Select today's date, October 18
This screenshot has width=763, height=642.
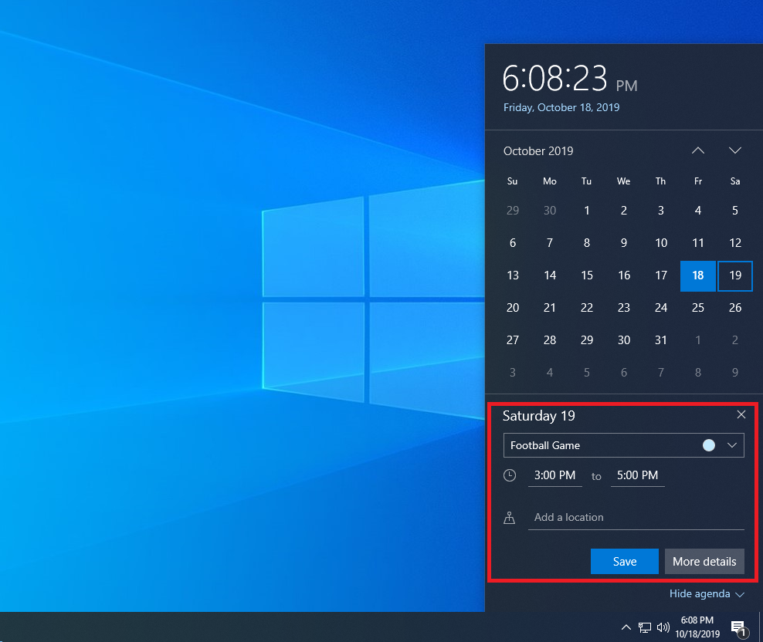click(x=698, y=275)
